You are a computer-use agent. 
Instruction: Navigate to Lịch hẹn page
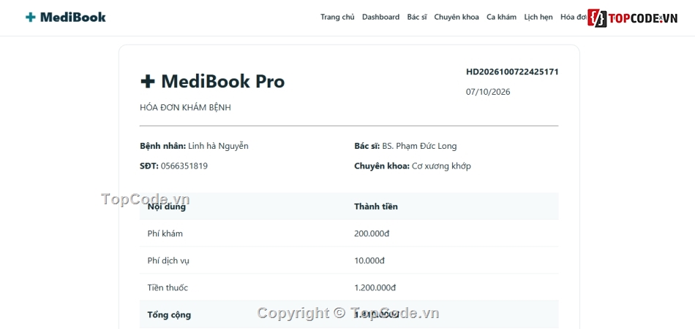point(538,18)
